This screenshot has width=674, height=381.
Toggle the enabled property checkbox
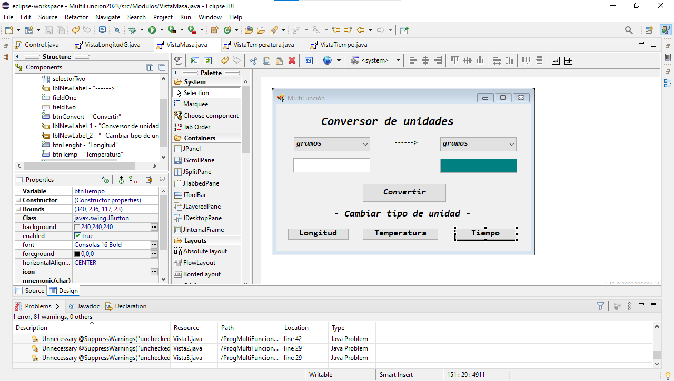[77, 236]
